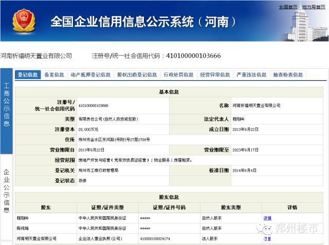
Task: Click the 核准日期 value 2014年8月4日
Action: pos(245,171)
